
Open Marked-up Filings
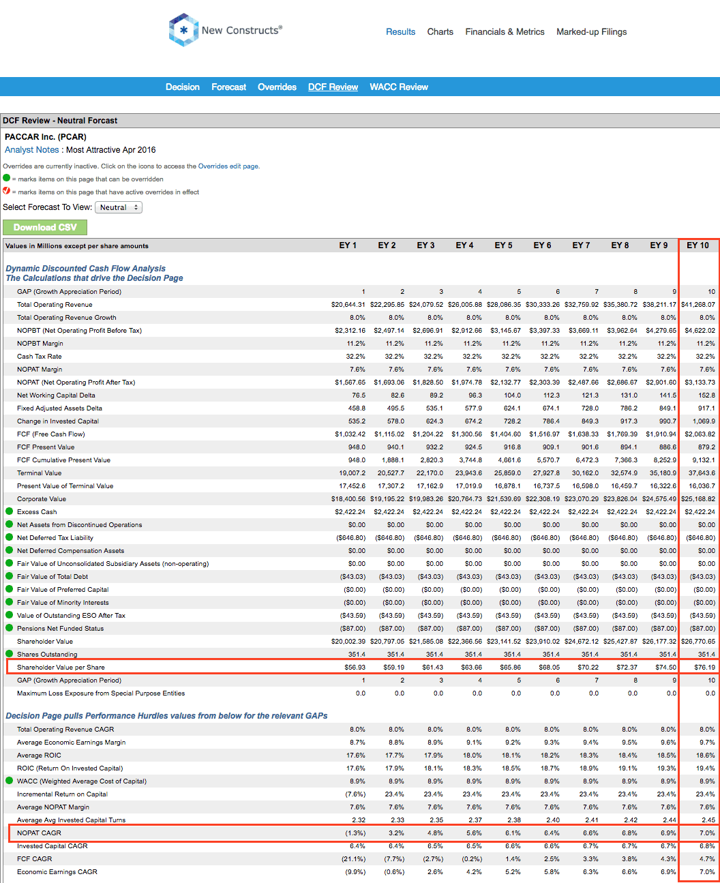(x=591, y=31)
